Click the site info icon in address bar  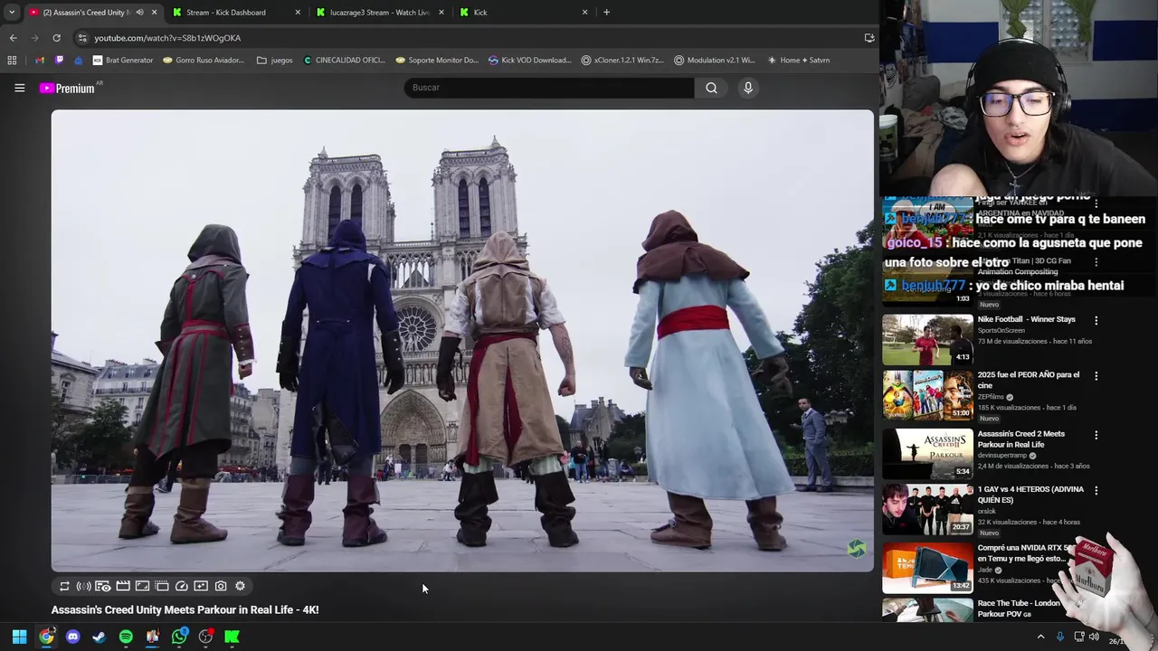pos(82,38)
